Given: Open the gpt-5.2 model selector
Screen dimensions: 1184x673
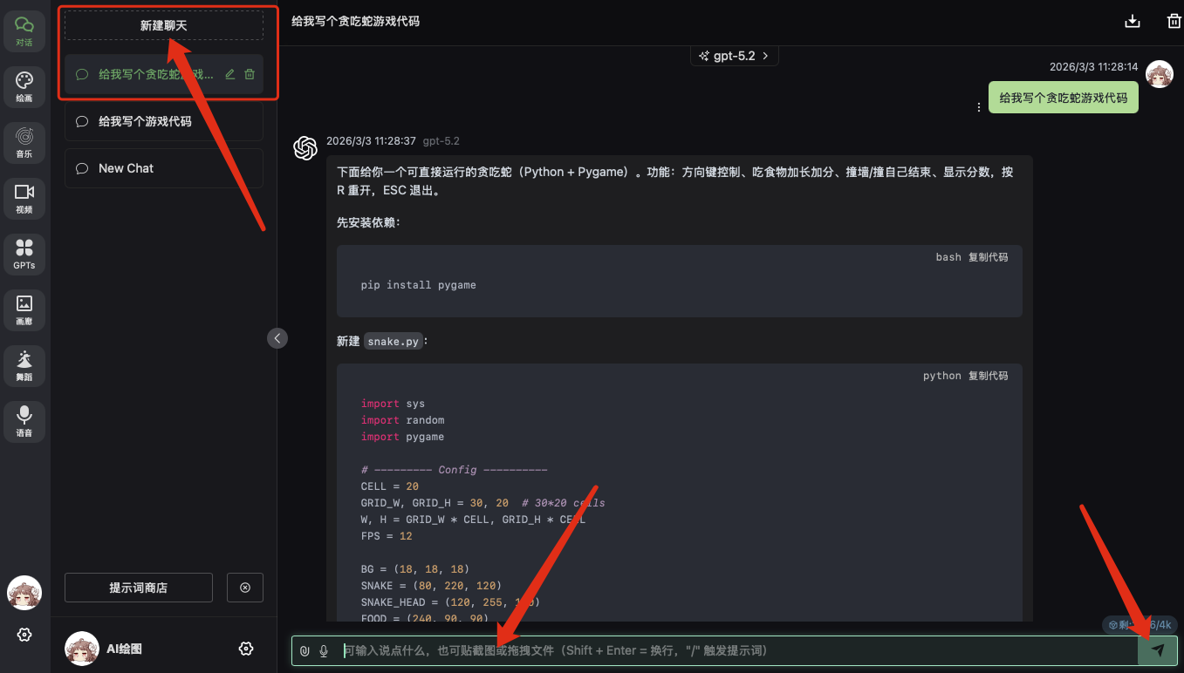Looking at the screenshot, I should tap(735, 56).
